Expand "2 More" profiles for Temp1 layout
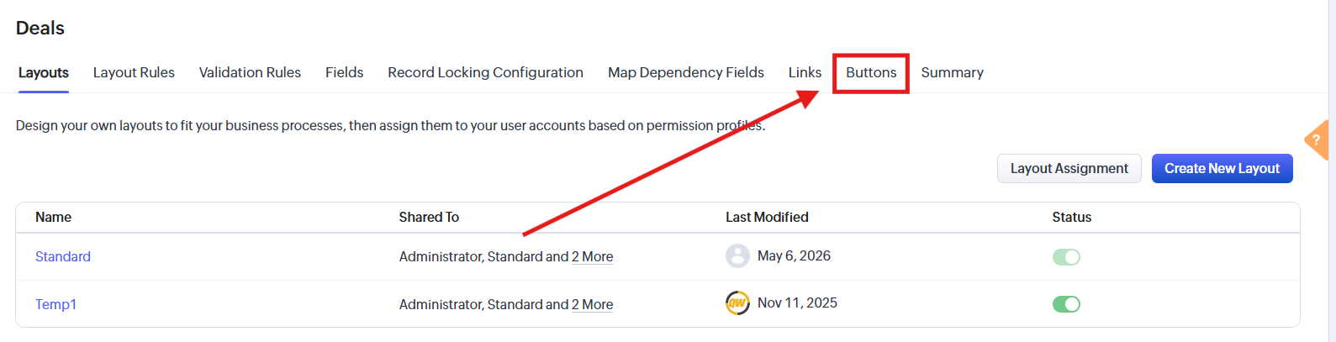This screenshot has height=342, width=1336. tap(592, 304)
